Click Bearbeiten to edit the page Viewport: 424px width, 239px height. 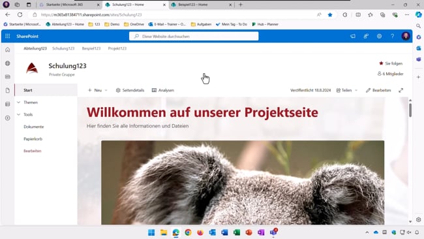coord(378,90)
